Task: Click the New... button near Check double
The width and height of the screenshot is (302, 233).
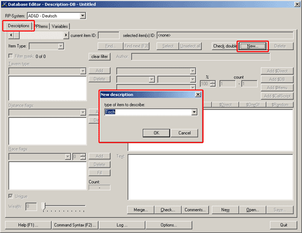Action: (253, 46)
